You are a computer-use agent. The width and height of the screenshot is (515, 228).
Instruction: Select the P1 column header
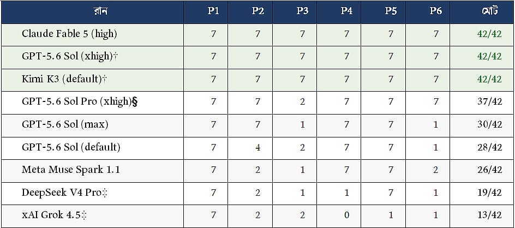pyautogui.click(x=213, y=11)
